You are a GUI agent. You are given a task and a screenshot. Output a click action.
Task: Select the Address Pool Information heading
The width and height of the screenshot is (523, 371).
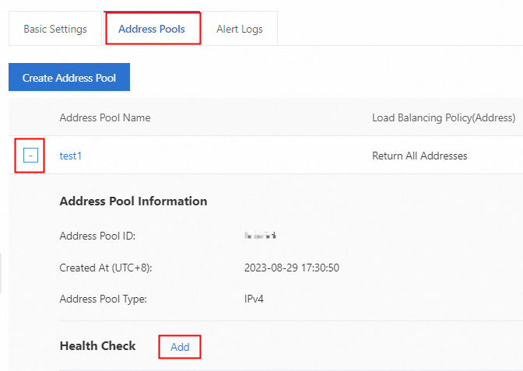[133, 201]
